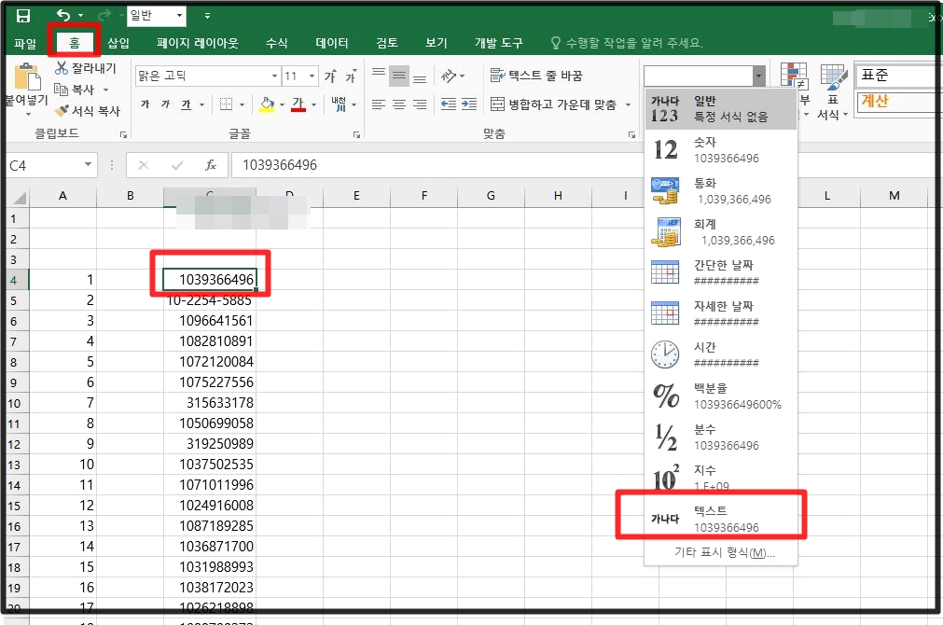Click Merge and Center (병합하고 가운데 맞춤)

pyautogui.click(x=553, y=104)
